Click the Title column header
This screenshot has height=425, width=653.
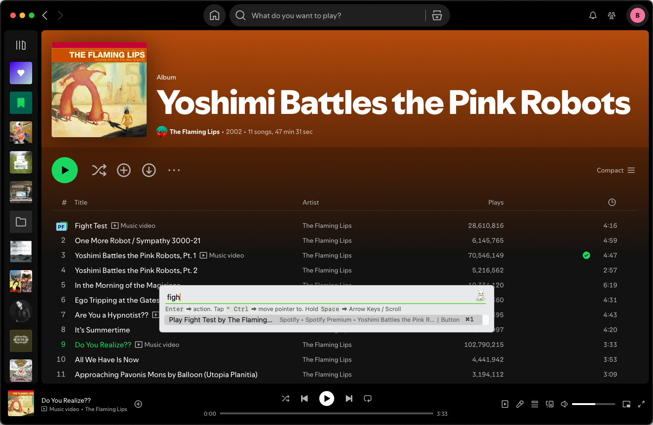pos(81,202)
